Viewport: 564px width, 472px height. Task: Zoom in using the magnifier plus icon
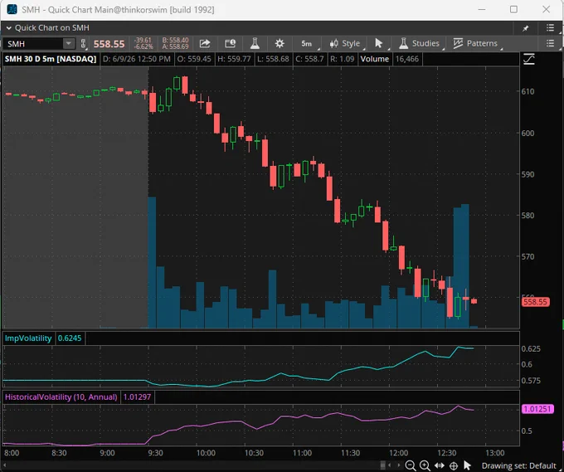[x=425, y=465]
